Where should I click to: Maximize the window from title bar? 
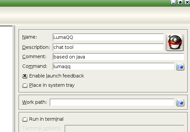coord(180,2)
